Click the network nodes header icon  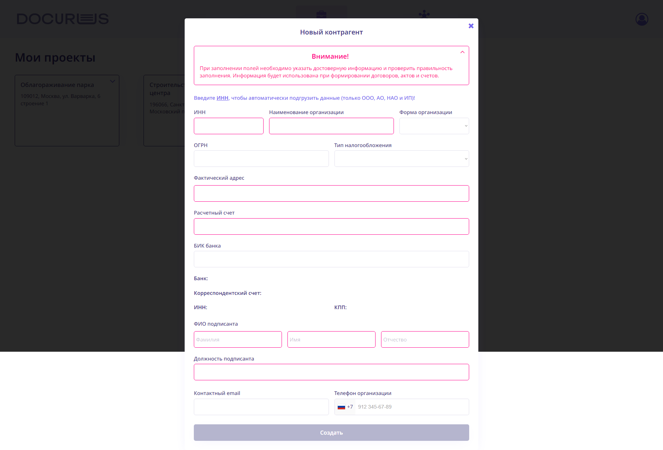[x=424, y=14]
